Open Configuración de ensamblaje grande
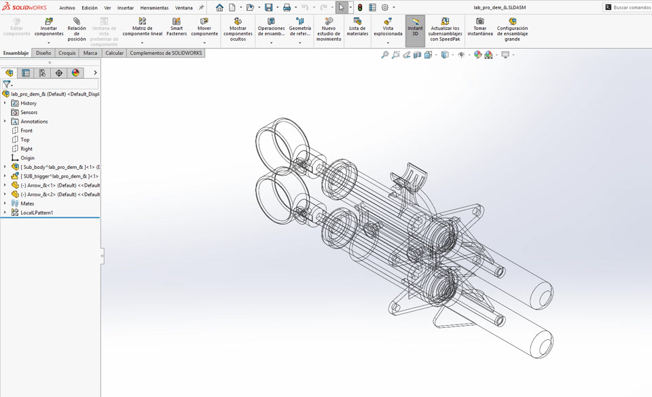652x397 pixels. 512,29
